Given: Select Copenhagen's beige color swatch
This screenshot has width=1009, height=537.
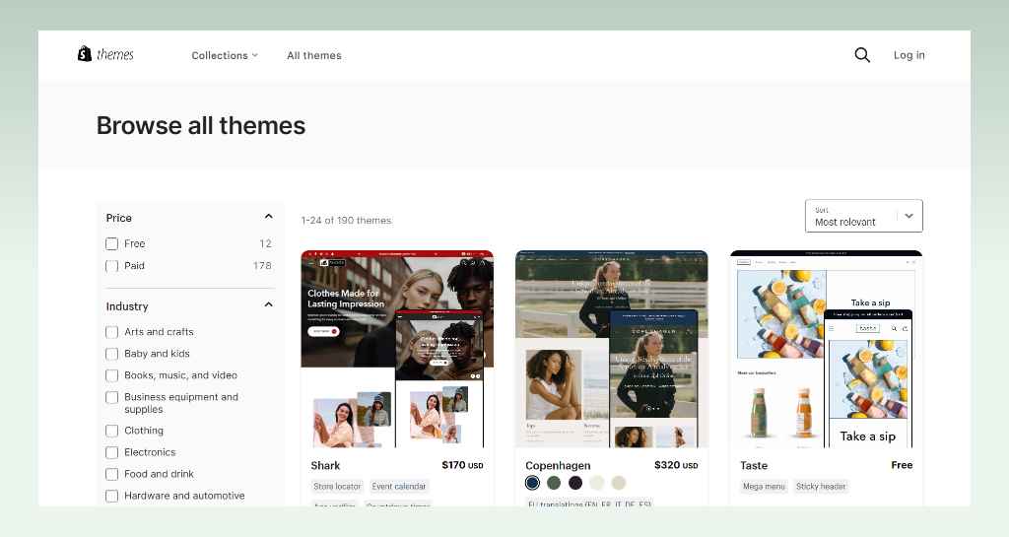Looking at the screenshot, I should coord(619,483).
